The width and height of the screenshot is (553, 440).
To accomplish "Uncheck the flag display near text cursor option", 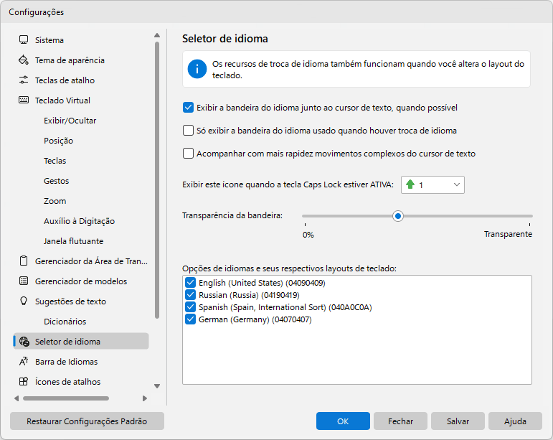I will pyautogui.click(x=188, y=108).
